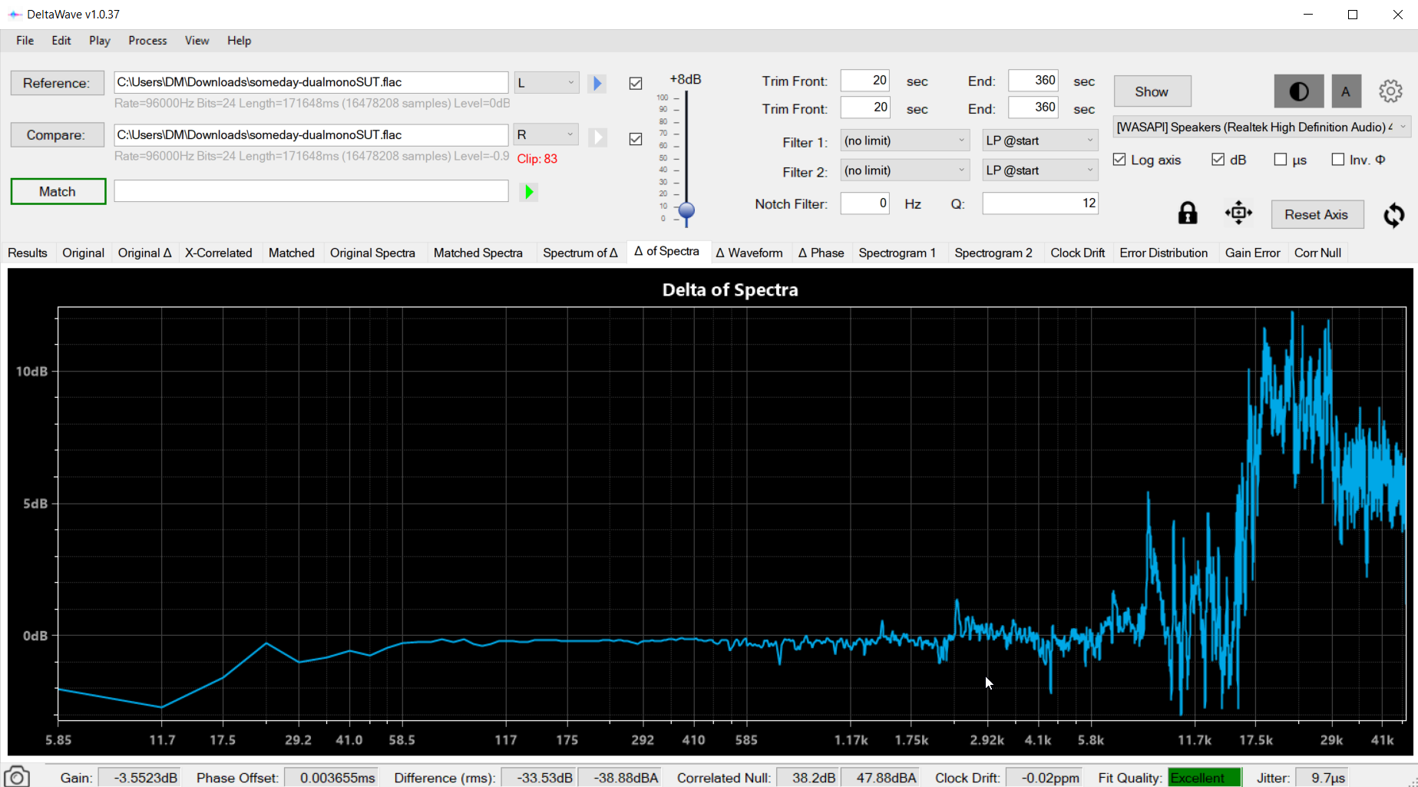Open Filter 2 frequency limit dropdown
1418x787 pixels.
coord(905,170)
